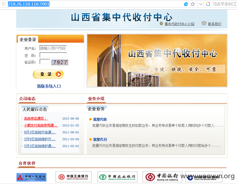The image size is (237, 184).
Task: Open the 5月3日系统维护通 announcement
Action: coord(40,146)
